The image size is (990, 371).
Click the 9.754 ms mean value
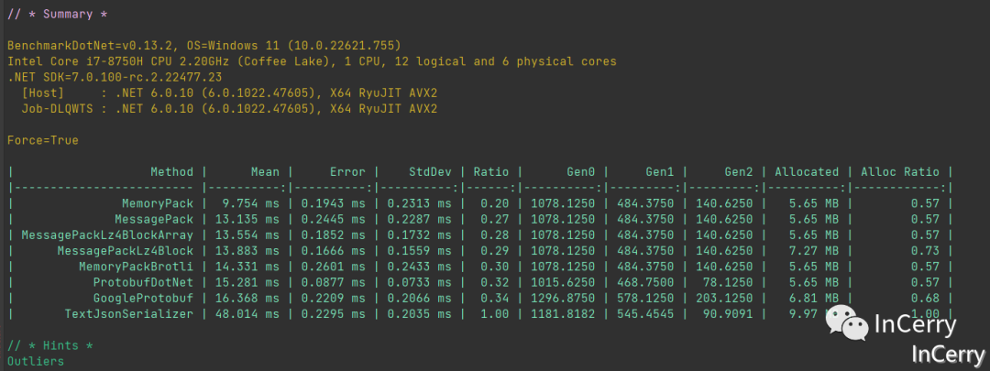coord(250,203)
